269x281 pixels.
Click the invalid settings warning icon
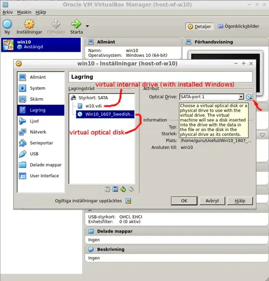[x=129, y=201]
